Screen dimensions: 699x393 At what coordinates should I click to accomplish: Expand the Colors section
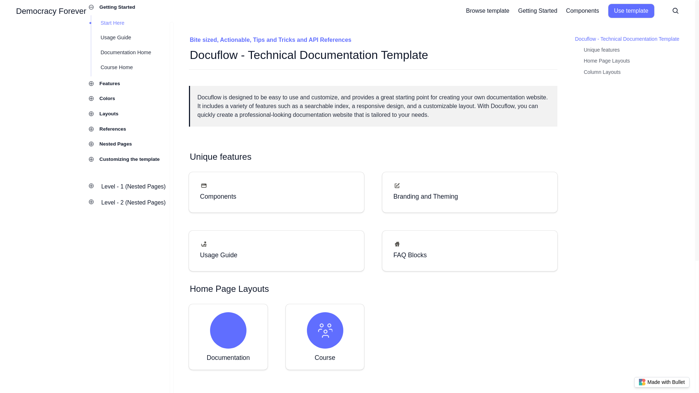[x=91, y=99]
